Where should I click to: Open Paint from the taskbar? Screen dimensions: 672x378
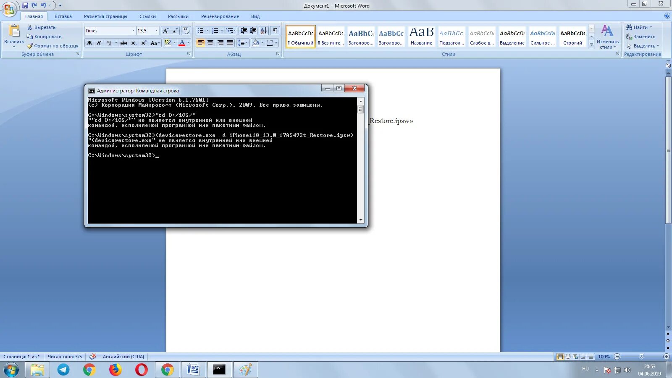[245, 370]
